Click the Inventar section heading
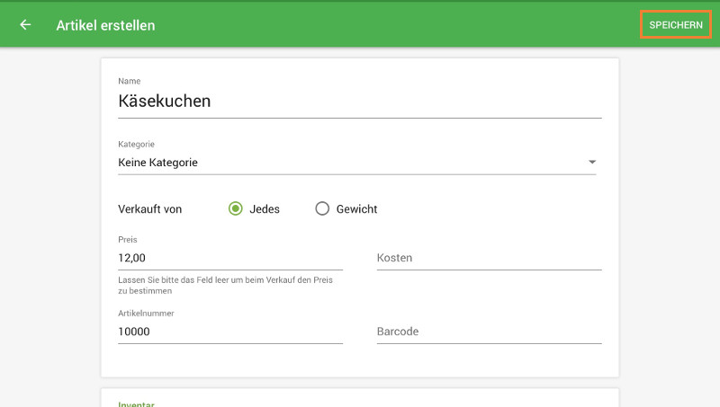The image size is (720, 407). click(137, 403)
